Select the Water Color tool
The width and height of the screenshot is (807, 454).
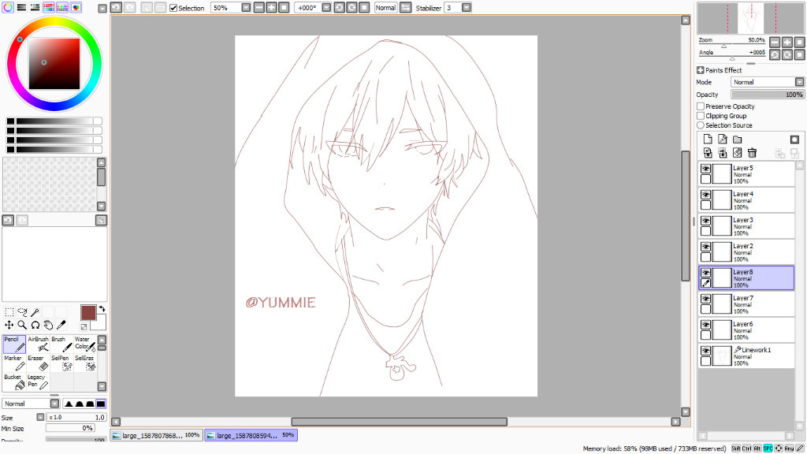click(85, 344)
